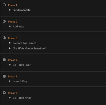
Task: Click the quarter-filled progress icon beside Phase 2
Action: tap(4, 21)
